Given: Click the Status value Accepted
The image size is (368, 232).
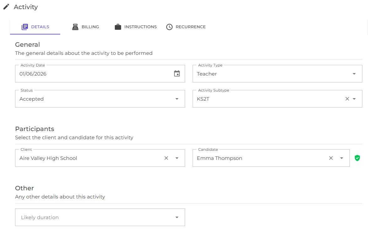Looking at the screenshot, I should 31,99.
